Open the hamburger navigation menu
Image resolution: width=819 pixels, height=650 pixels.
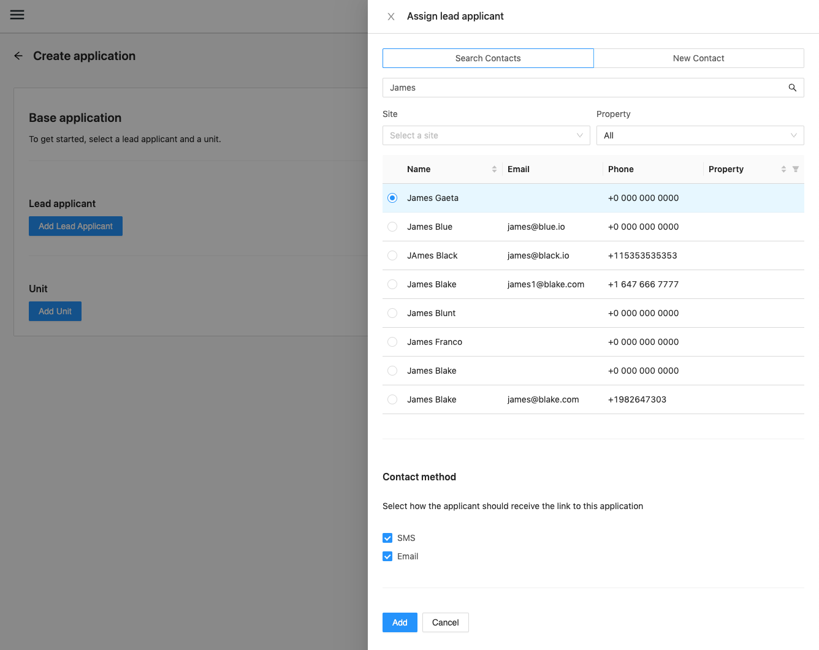coord(17,15)
